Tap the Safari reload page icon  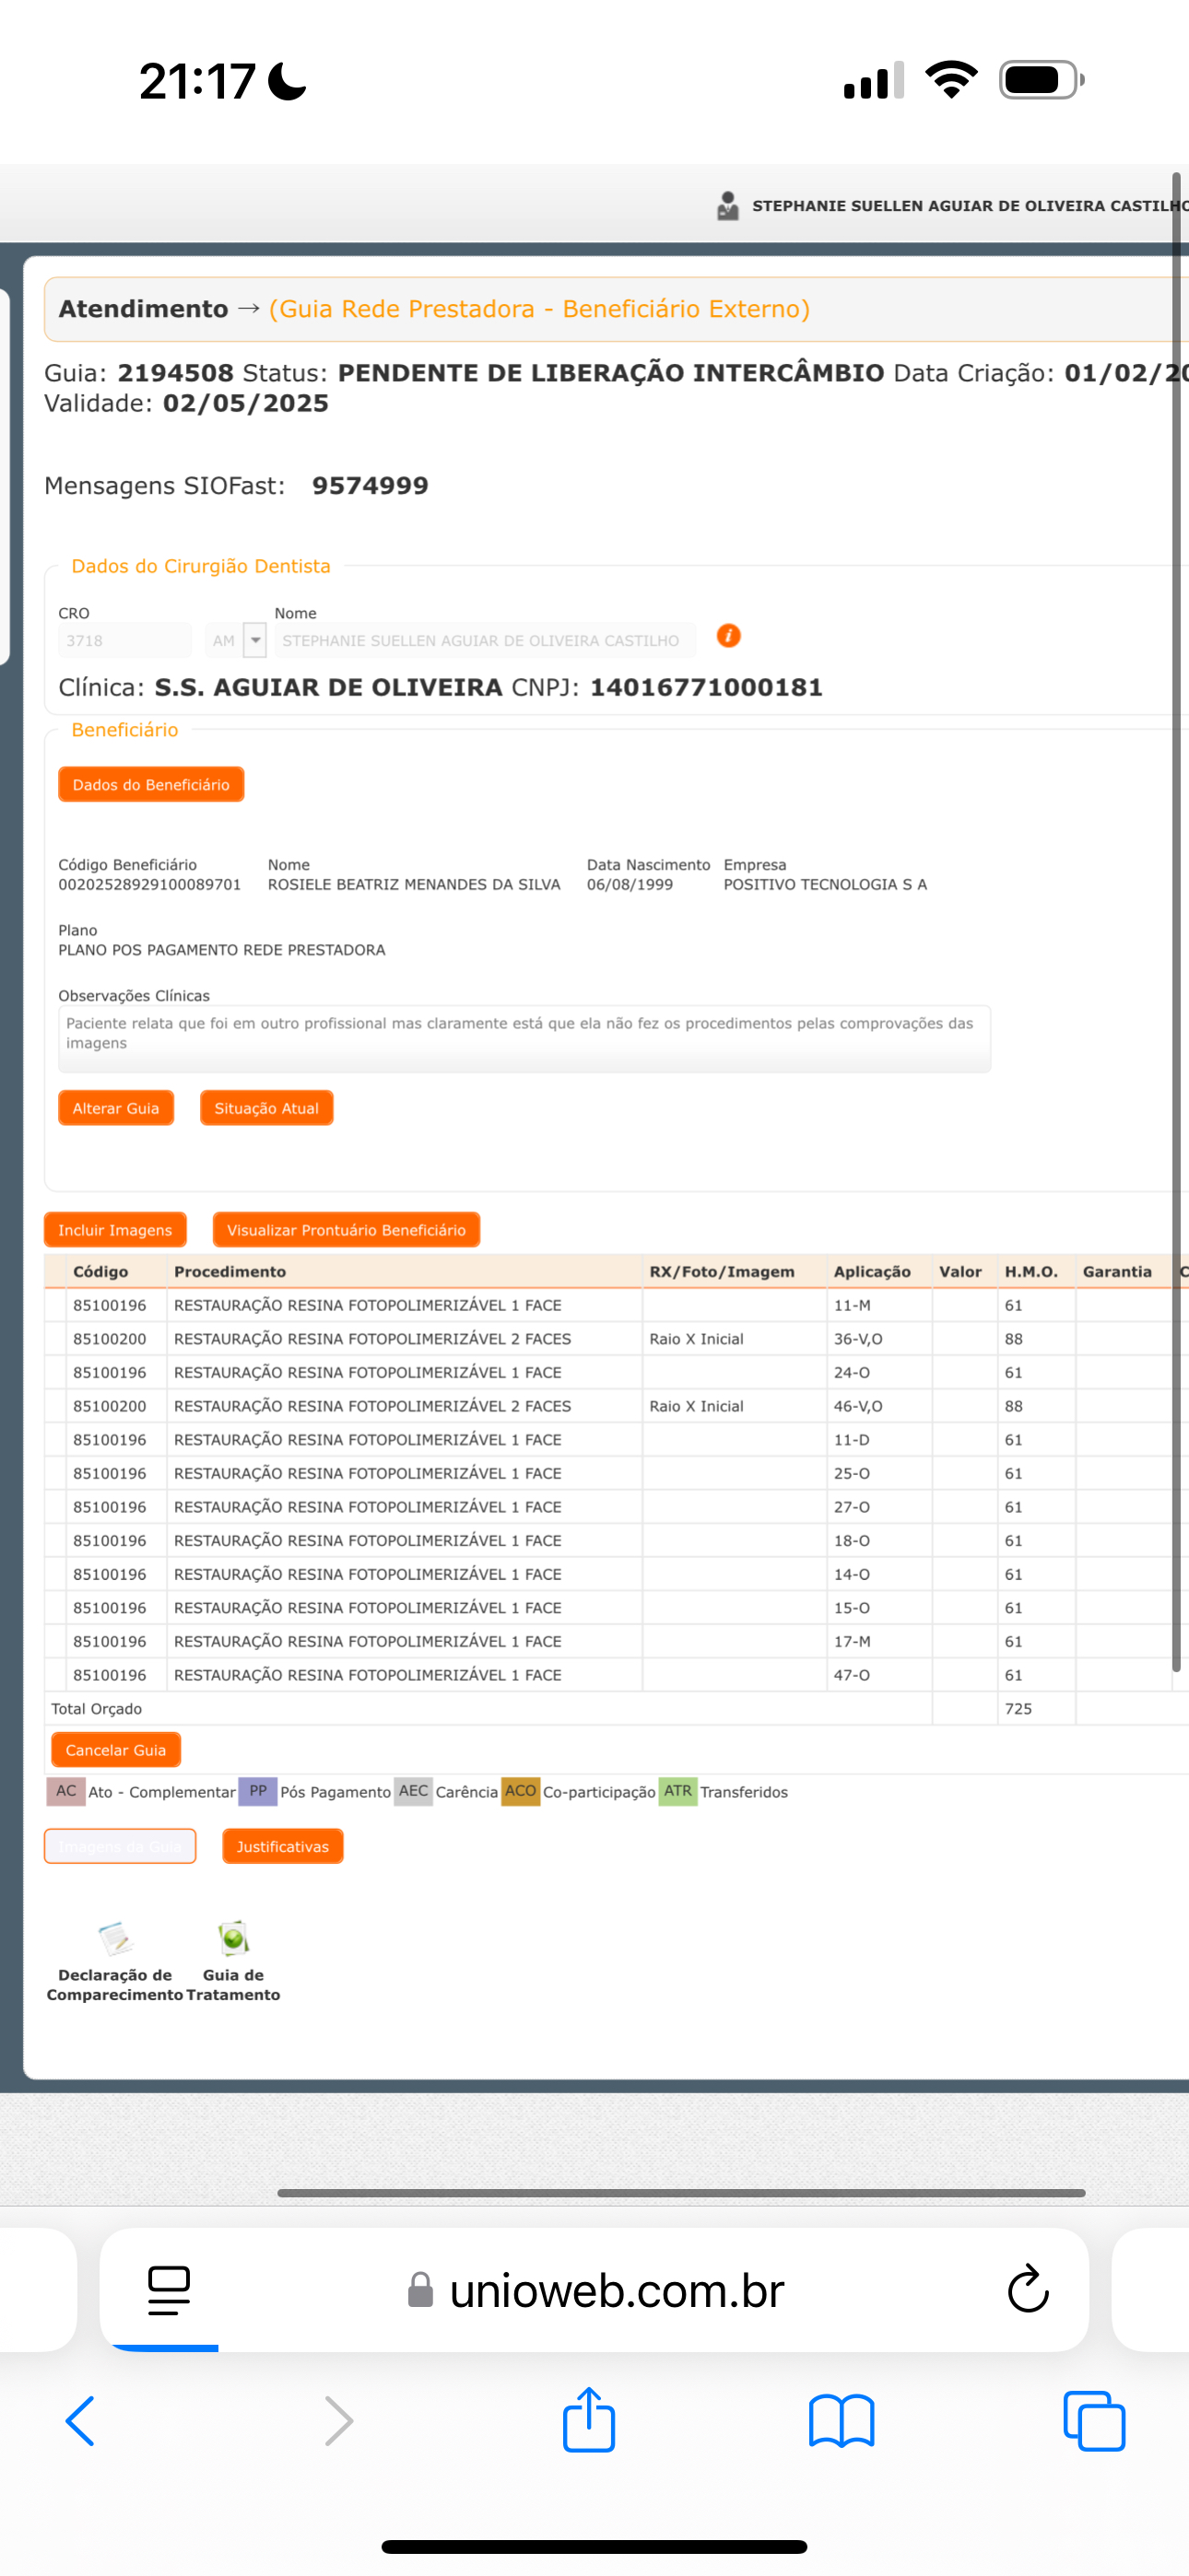1027,2290
